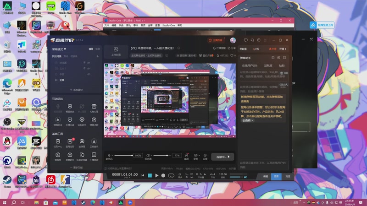Viewport: 367px width, 206px height.
Task: Open 主机其他游戏 category selector
Action: (x=146, y=55)
